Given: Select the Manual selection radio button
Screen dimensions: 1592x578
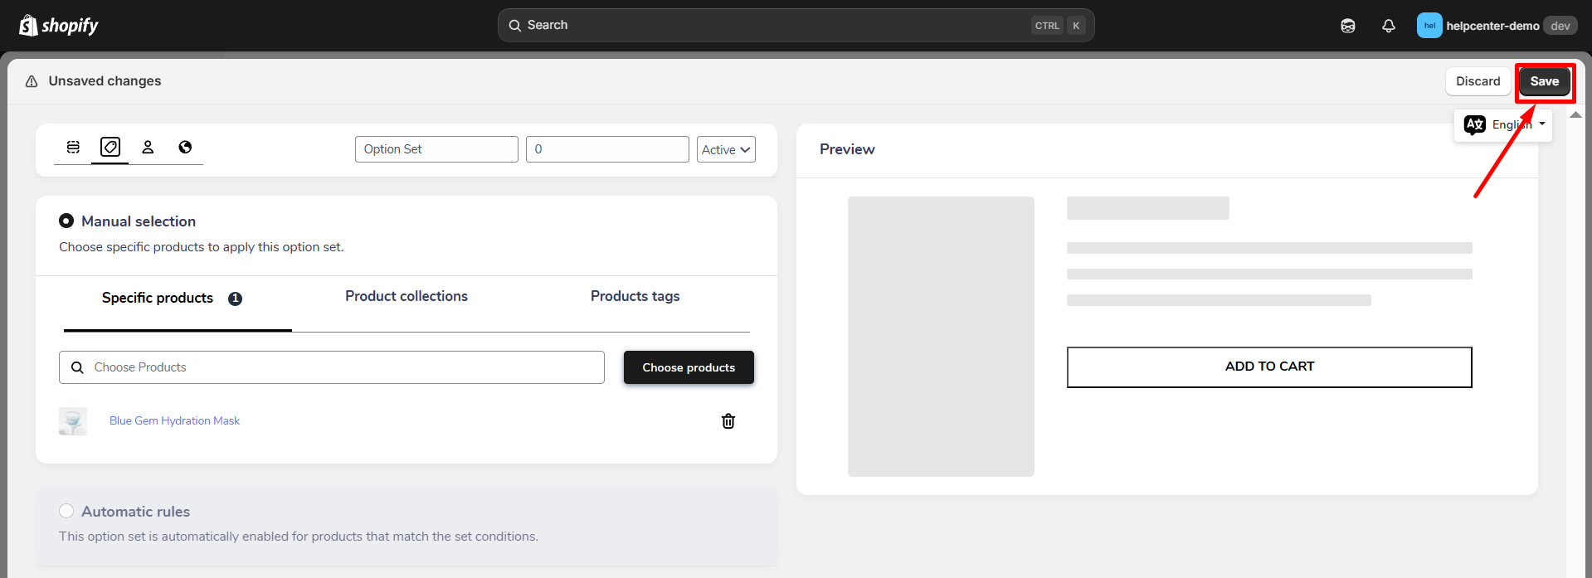Looking at the screenshot, I should coord(66,221).
